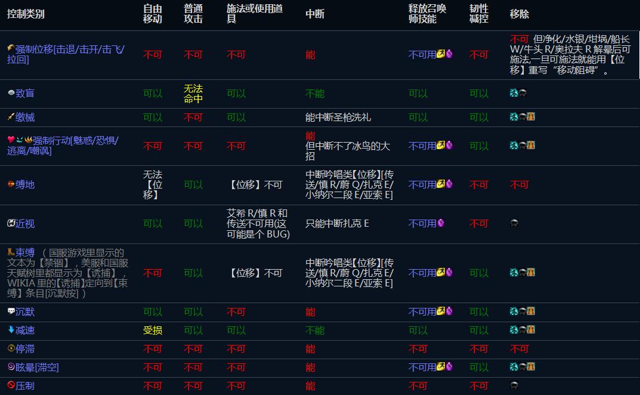Open the 强制行动[魅惑/恐惧/逃离/嘲讽] link

coord(63,146)
